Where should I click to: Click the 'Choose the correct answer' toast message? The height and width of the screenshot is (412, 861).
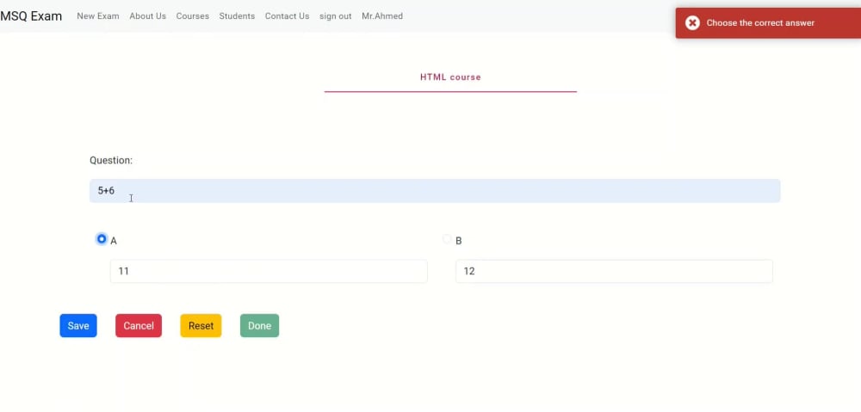760,23
